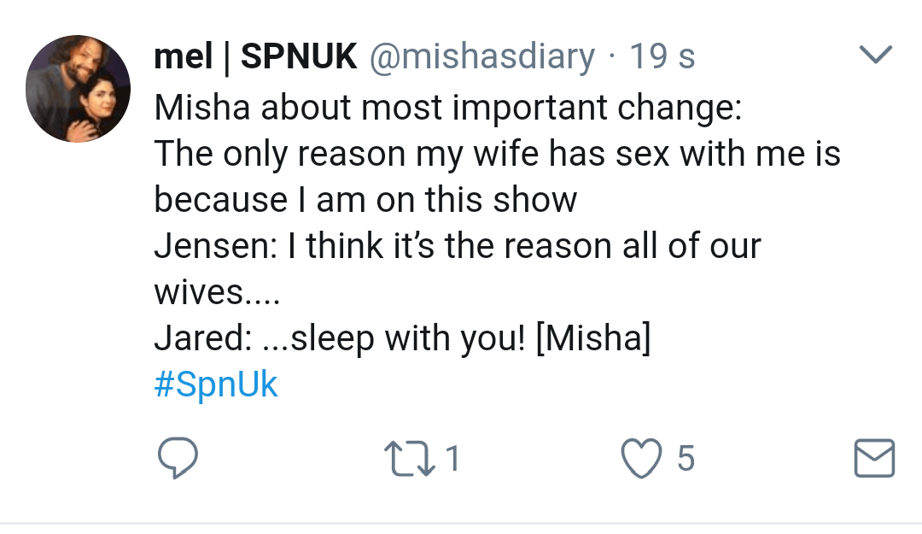Open the @mishasdiary handle
The image size is (922, 534).
point(481,57)
